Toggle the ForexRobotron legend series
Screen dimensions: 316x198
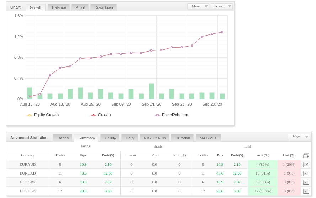coord(171,115)
